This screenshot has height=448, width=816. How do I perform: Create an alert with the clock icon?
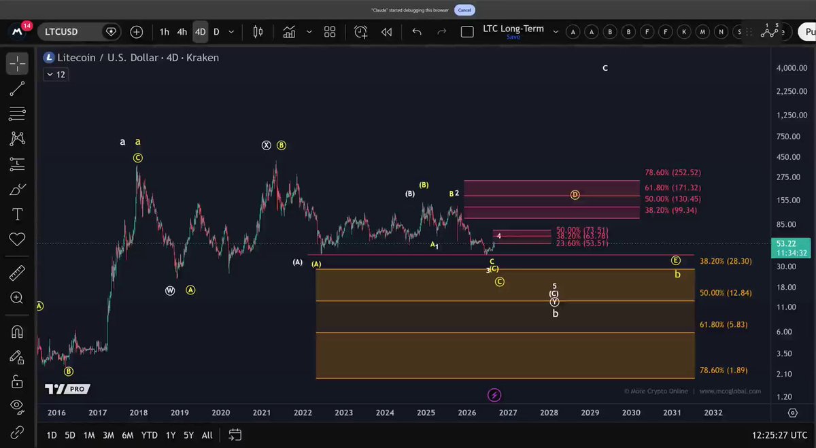[360, 32]
